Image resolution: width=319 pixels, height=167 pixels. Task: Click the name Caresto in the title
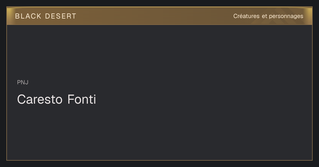coord(40,99)
